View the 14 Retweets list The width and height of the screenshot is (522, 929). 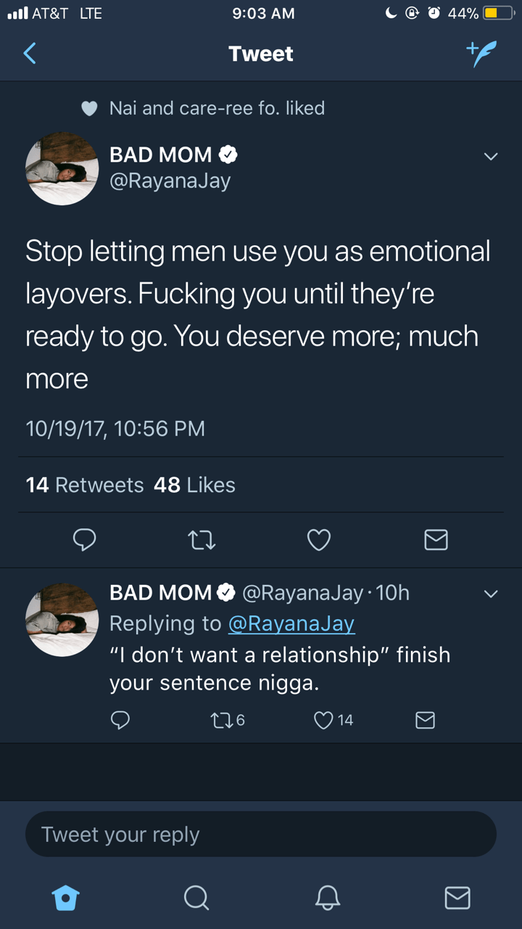pyautogui.click(x=85, y=485)
